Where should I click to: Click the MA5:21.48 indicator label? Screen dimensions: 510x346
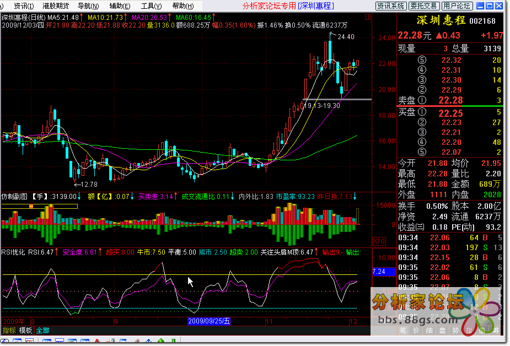[63, 18]
